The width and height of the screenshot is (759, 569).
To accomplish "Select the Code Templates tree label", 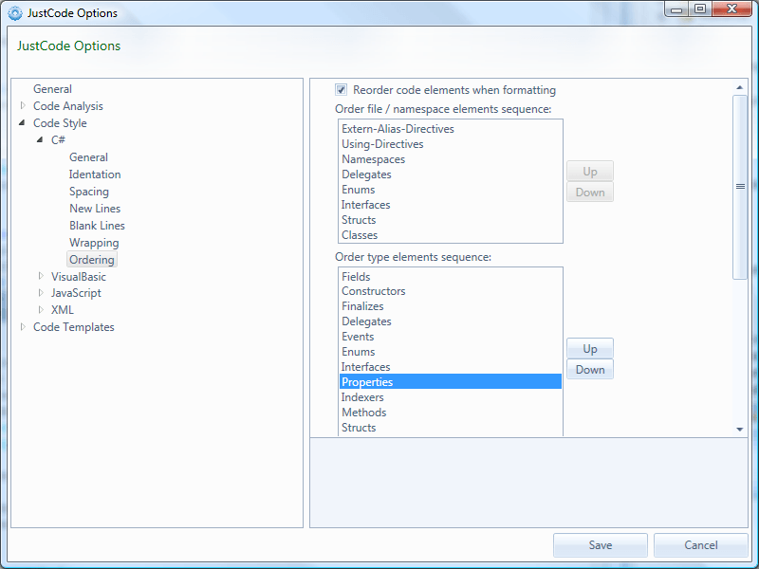I will pyautogui.click(x=74, y=327).
